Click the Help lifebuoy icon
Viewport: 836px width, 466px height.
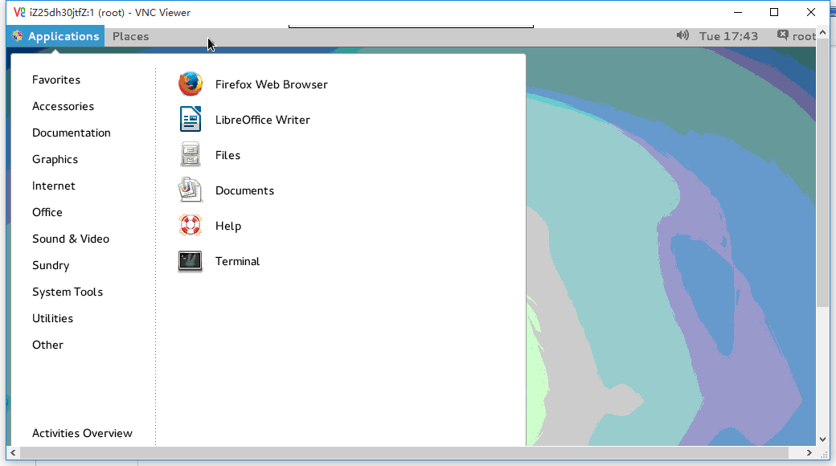191,226
